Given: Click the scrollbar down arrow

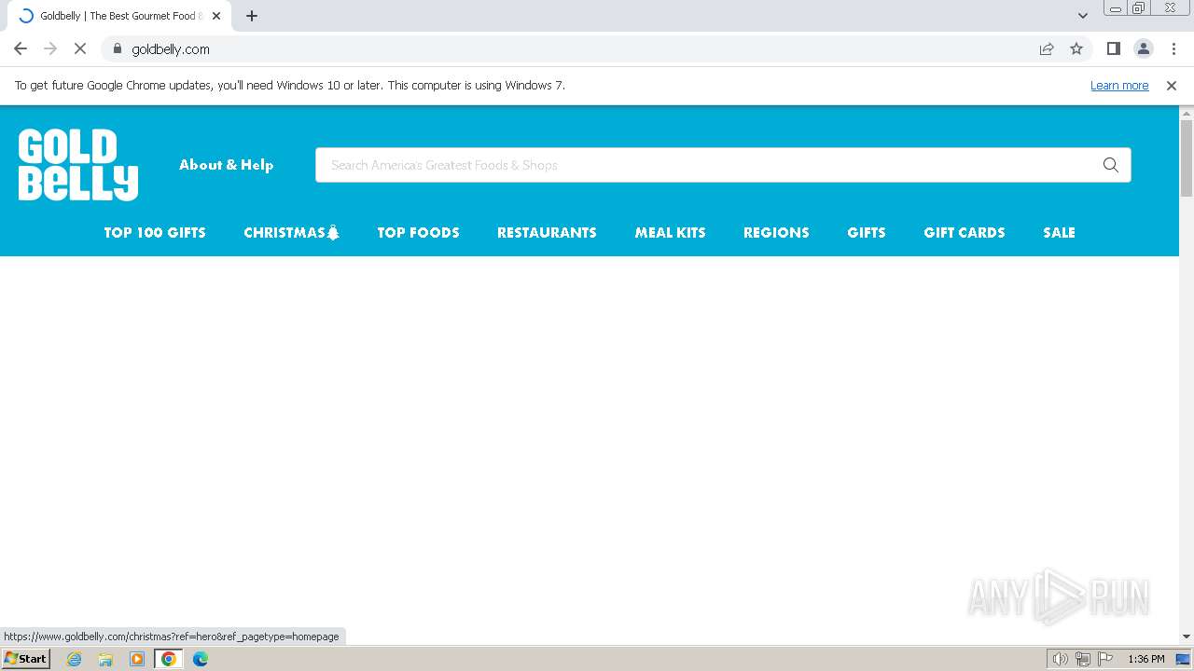Looking at the screenshot, I should 1187,637.
